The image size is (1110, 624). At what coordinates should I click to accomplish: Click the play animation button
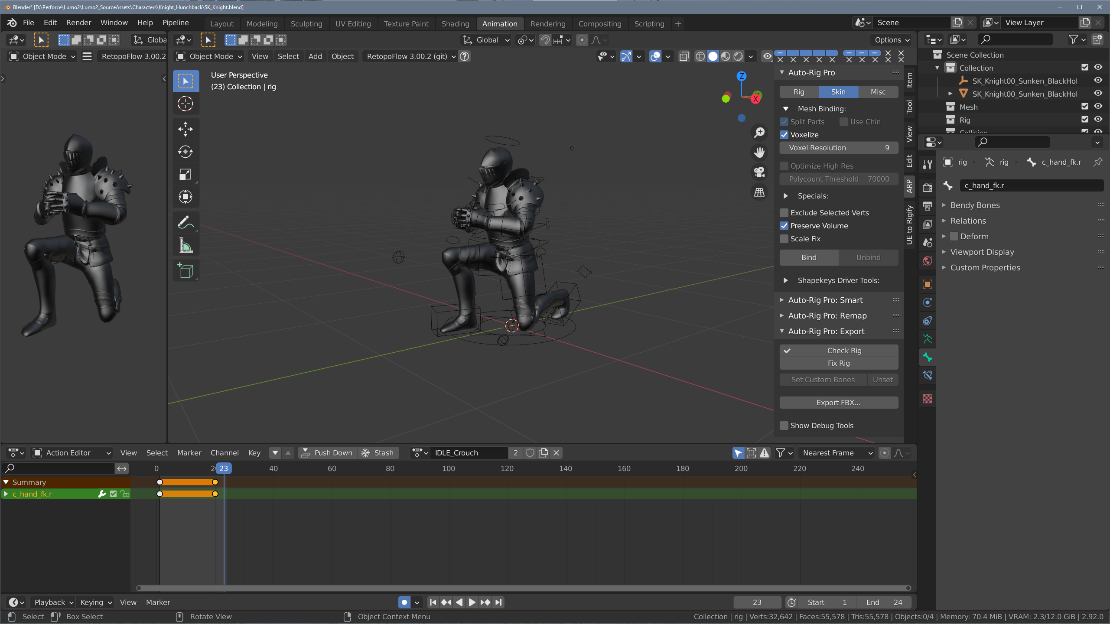(x=472, y=602)
